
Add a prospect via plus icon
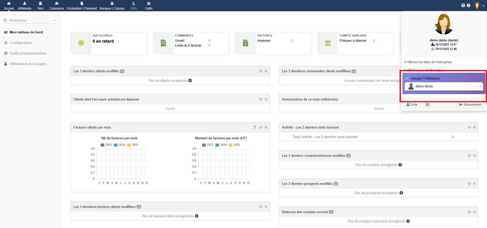click(x=401, y=193)
